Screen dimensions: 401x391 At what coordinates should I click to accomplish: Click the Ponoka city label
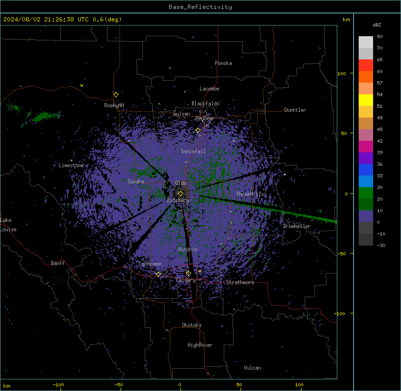click(223, 63)
